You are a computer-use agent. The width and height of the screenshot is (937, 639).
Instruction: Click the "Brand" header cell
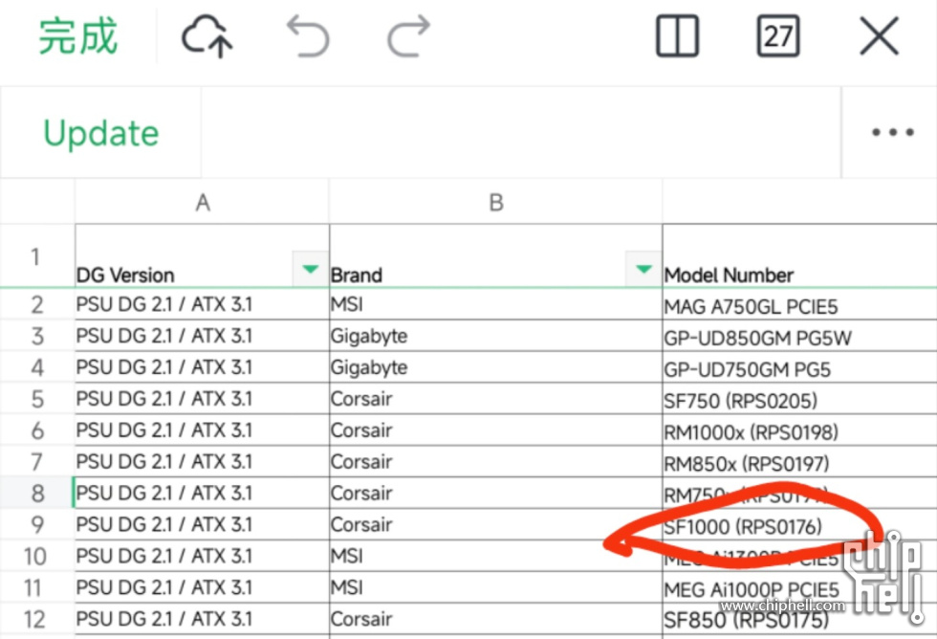click(x=496, y=256)
